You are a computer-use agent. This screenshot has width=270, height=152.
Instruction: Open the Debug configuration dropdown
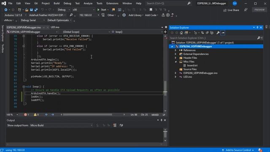(64, 10)
